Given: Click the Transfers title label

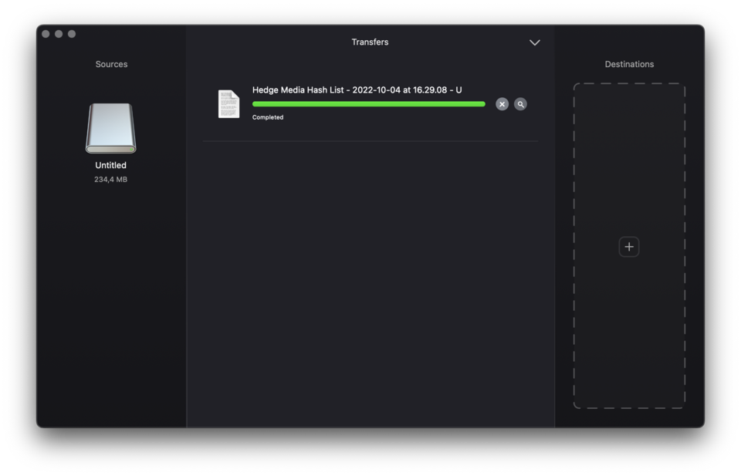Looking at the screenshot, I should tap(370, 42).
